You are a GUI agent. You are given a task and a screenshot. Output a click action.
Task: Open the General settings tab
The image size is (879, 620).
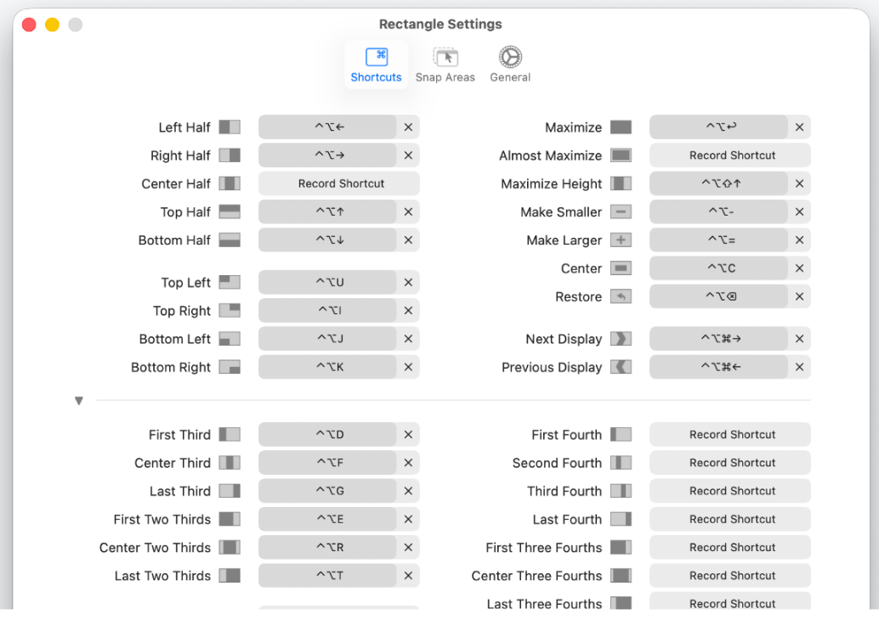click(510, 65)
